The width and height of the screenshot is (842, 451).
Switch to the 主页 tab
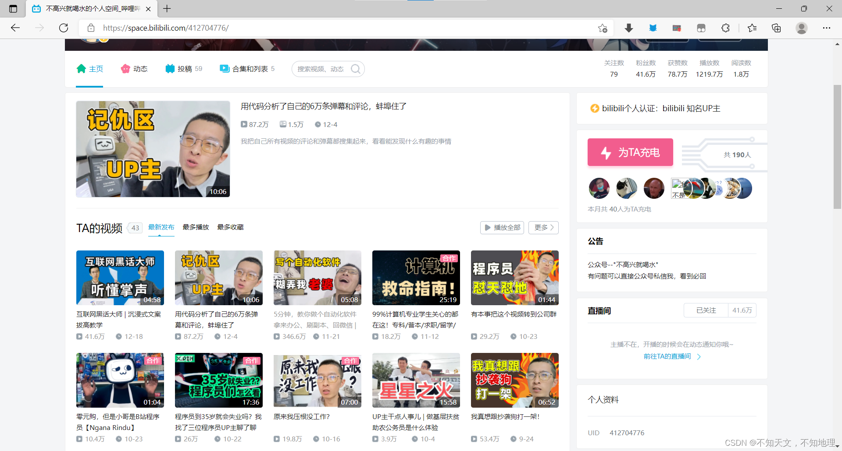(90, 69)
